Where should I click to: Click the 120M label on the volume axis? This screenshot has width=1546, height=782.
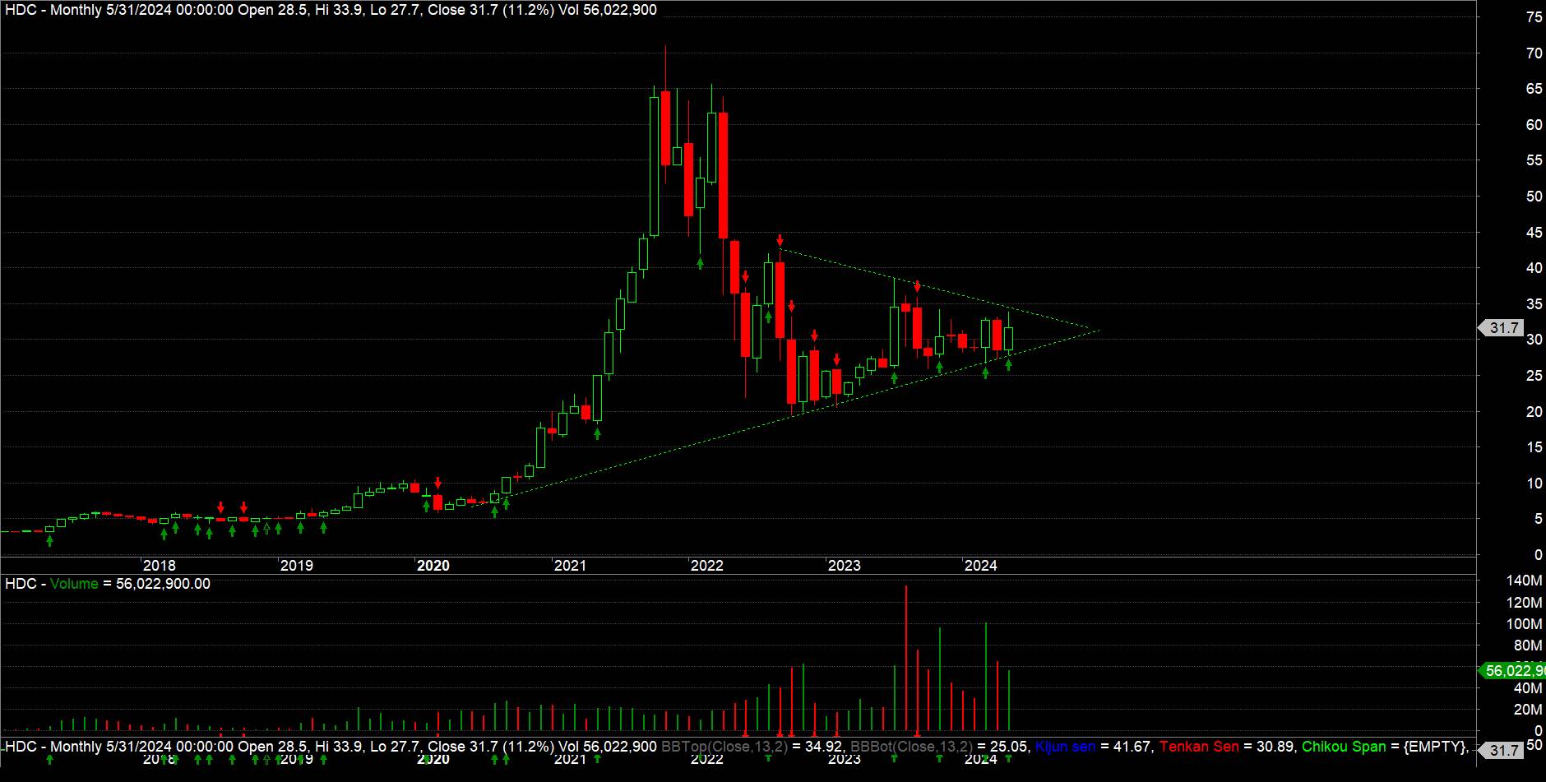(1524, 603)
